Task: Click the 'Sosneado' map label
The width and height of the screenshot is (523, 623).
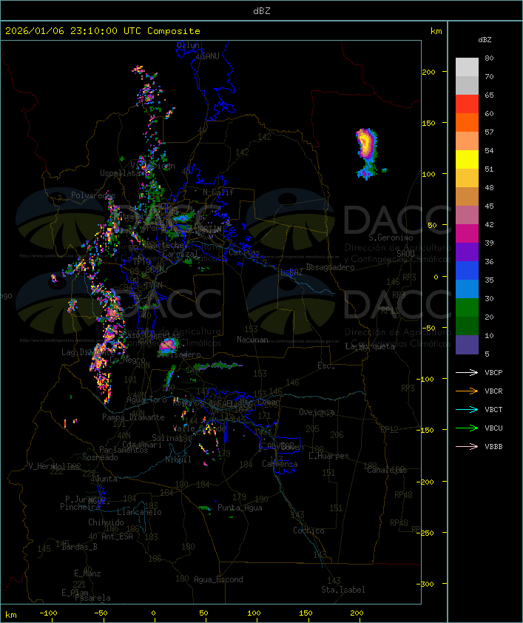Action: [x=101, y=457]
